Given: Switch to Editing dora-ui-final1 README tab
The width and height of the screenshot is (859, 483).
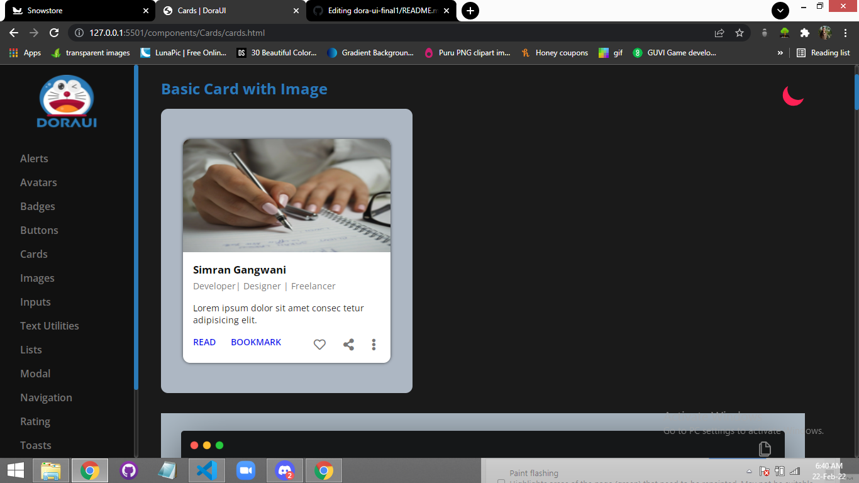Looking at the screenshot, I should pyautogui.click(x=381, y=11).
